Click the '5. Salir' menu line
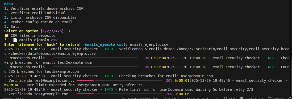 click(13, 26)
